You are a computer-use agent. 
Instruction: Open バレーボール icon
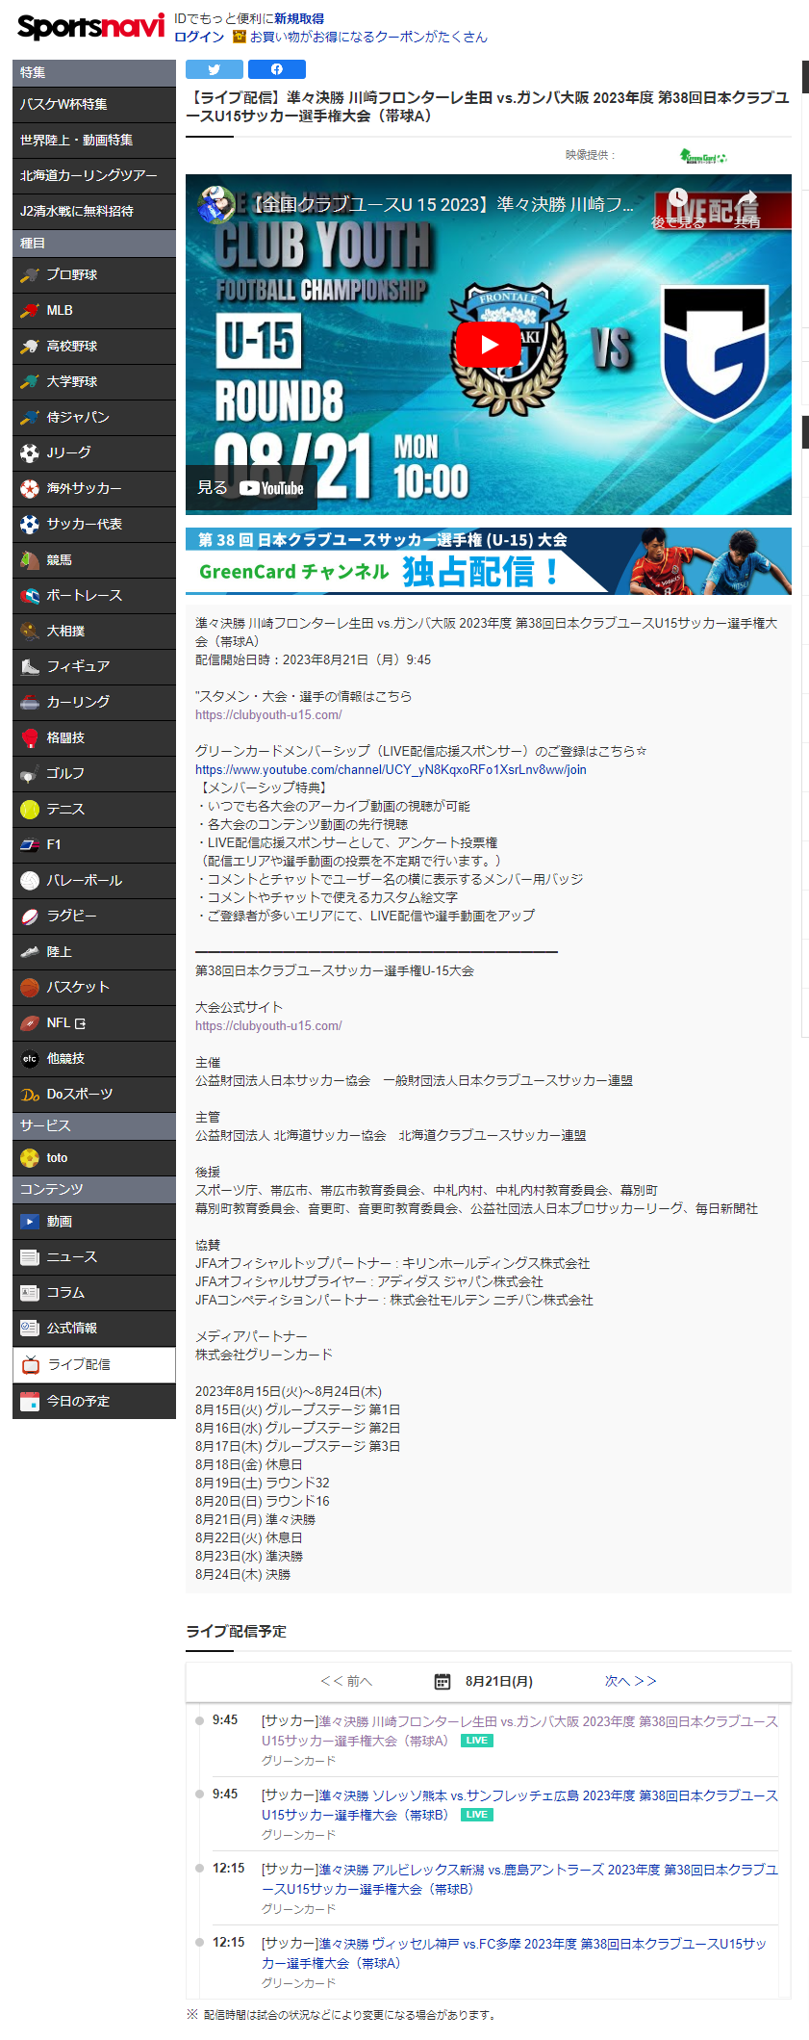pyautogui.click(x=30, y=881)
